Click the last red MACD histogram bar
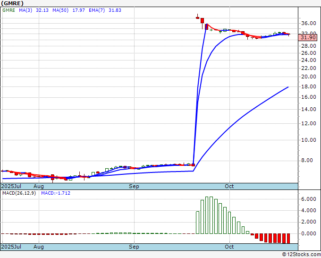Screen dimensions: 321x258 click(x=288, y=238)
